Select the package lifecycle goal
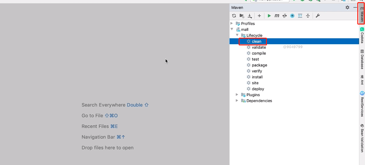This screenshot has height=165, width=365. point(259,65)
